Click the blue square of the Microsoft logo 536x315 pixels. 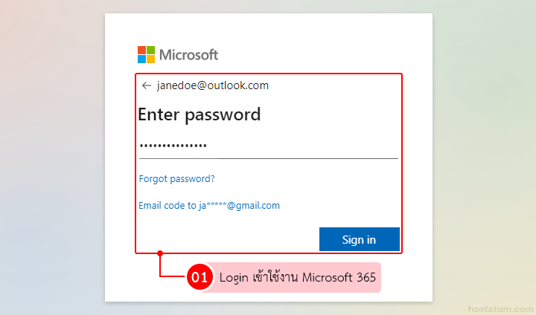[x=142, y=59]
